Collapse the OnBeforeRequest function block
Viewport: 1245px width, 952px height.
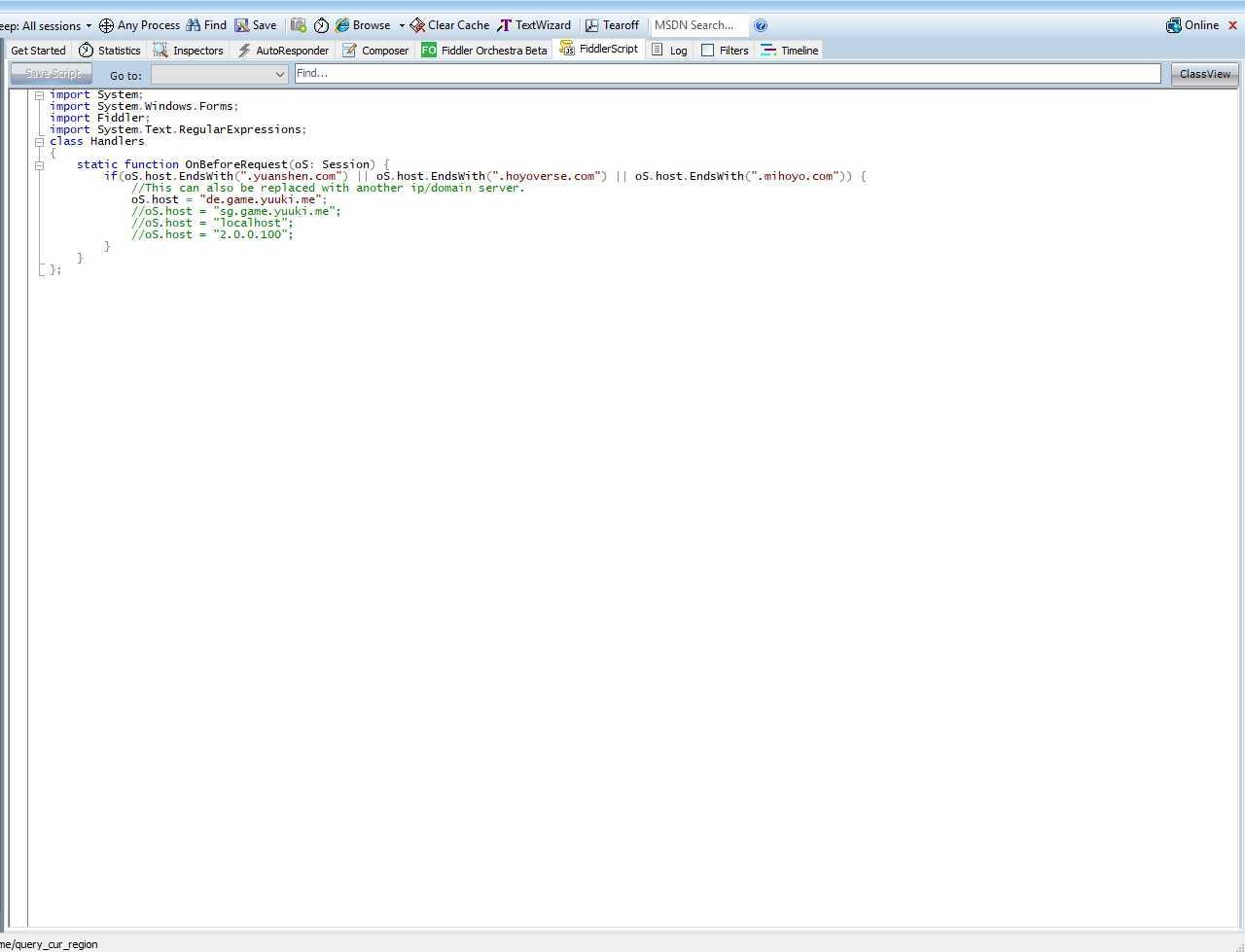pyautogui.click(x=39, y=165)
